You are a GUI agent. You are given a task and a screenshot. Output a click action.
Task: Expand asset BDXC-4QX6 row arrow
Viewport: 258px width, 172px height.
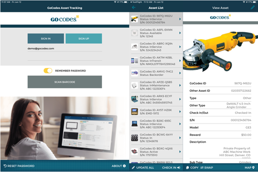180,152
